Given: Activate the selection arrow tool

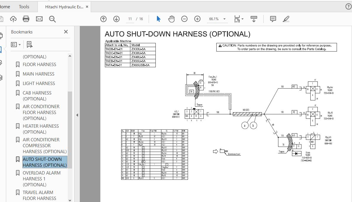Looking at the screenshot, I should click(158, 19).
